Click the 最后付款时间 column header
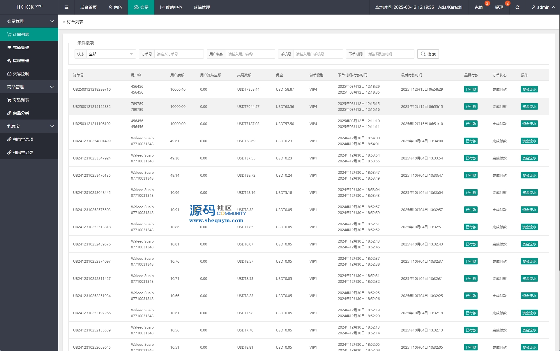The height and width of the screenshot is (351, 560). coord(411,75)
